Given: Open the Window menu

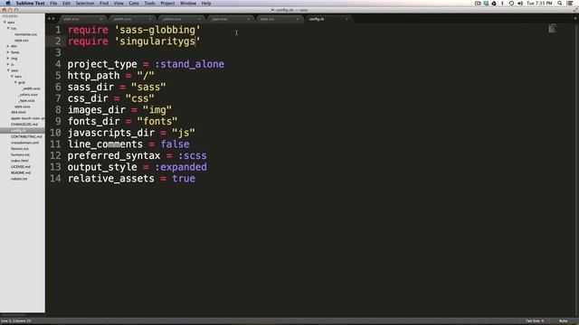Looking at the screenshot, I should pos(188,4).
